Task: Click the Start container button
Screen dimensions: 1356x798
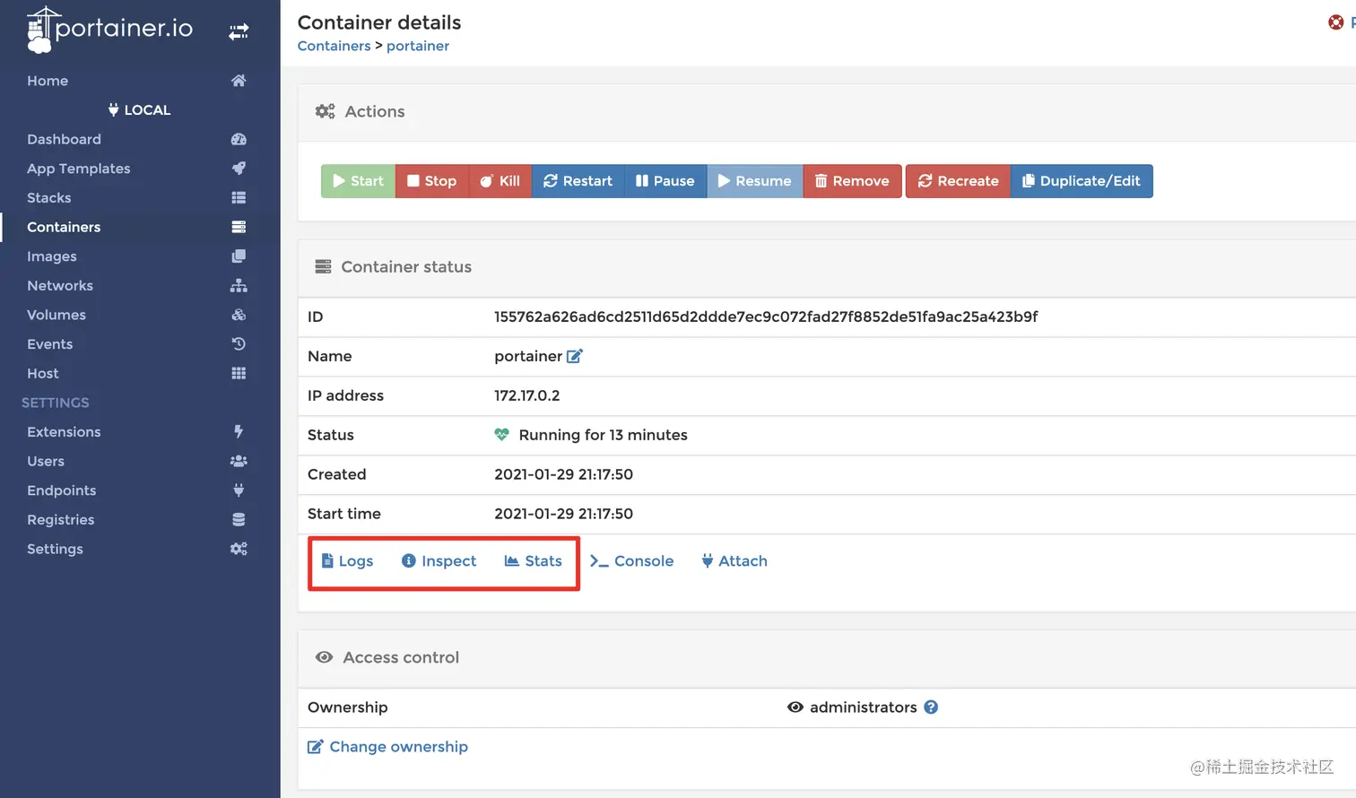Action: pos(358,181)
